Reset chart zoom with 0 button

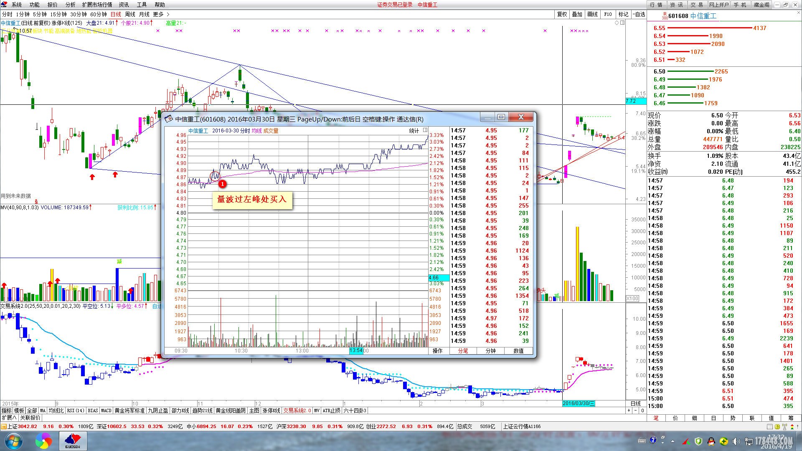(x=642, y=410)
